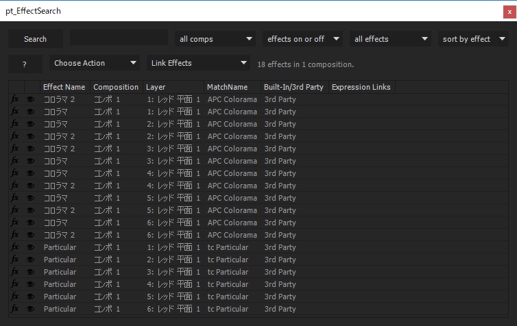The width and height of the screenshot is (517, 326).
Task: Open the Choose Action dropdown
Action: pyautogui.click(x=95, y=63)
